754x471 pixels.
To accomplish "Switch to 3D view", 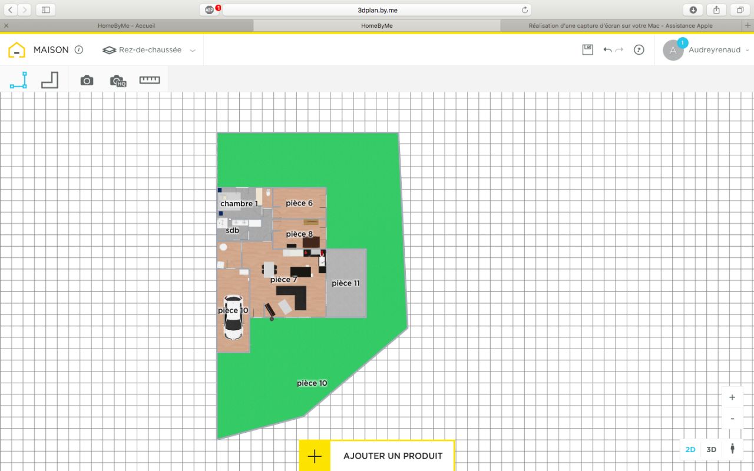I will [x=712, y=450].
